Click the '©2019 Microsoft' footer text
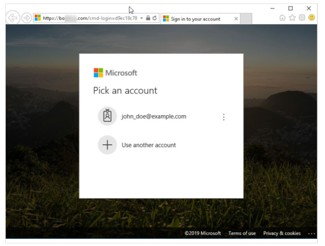Screen dimensions: 325x246 pyautogui.click(x=203, y=233)
